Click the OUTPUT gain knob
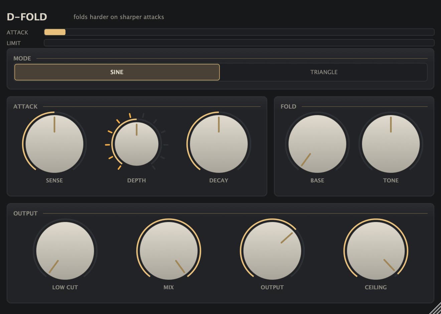This screenshot has height=314, width=441. (272, 251)
